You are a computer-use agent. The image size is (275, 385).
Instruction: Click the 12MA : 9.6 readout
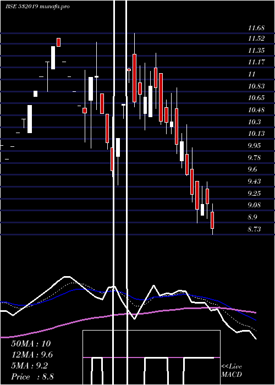(x=32, y=355)
